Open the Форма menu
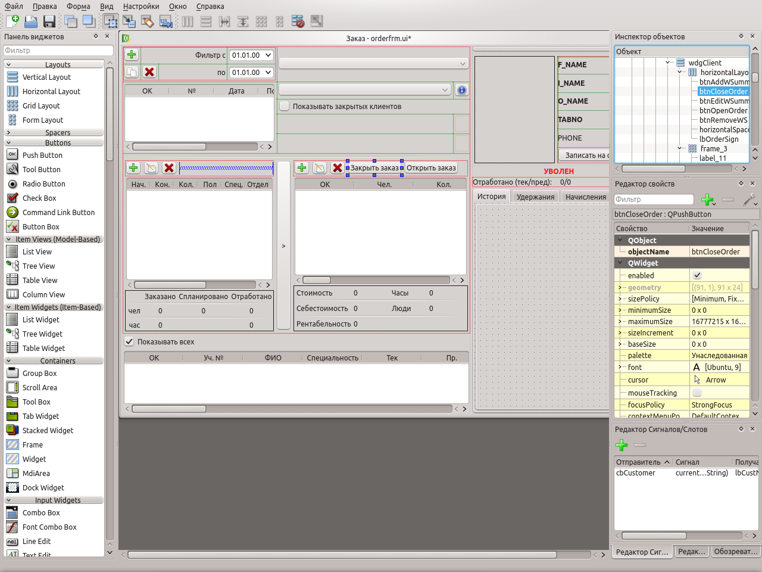Image resolution: width=762 pixels, height=572 pixels. click(78, 7)
